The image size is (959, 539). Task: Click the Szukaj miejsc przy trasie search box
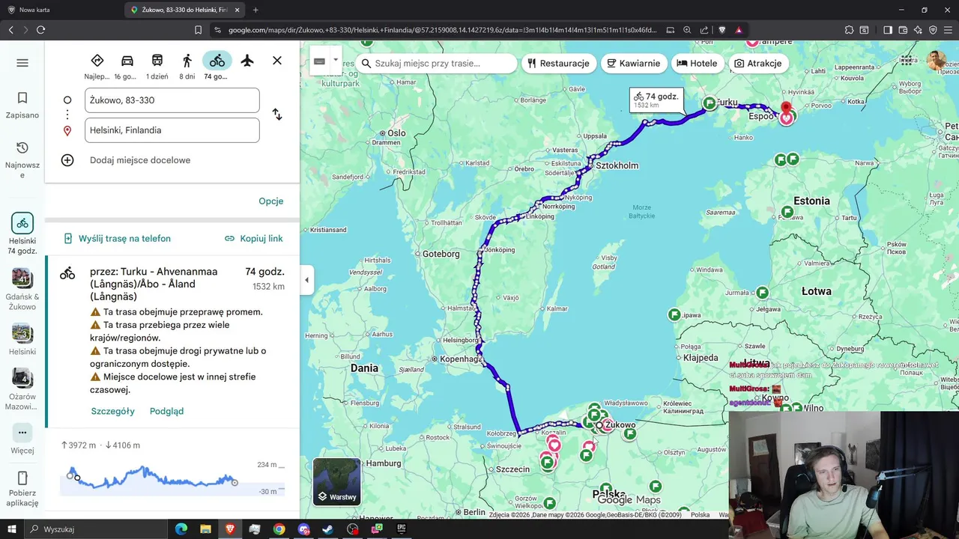tap(435, 64)
